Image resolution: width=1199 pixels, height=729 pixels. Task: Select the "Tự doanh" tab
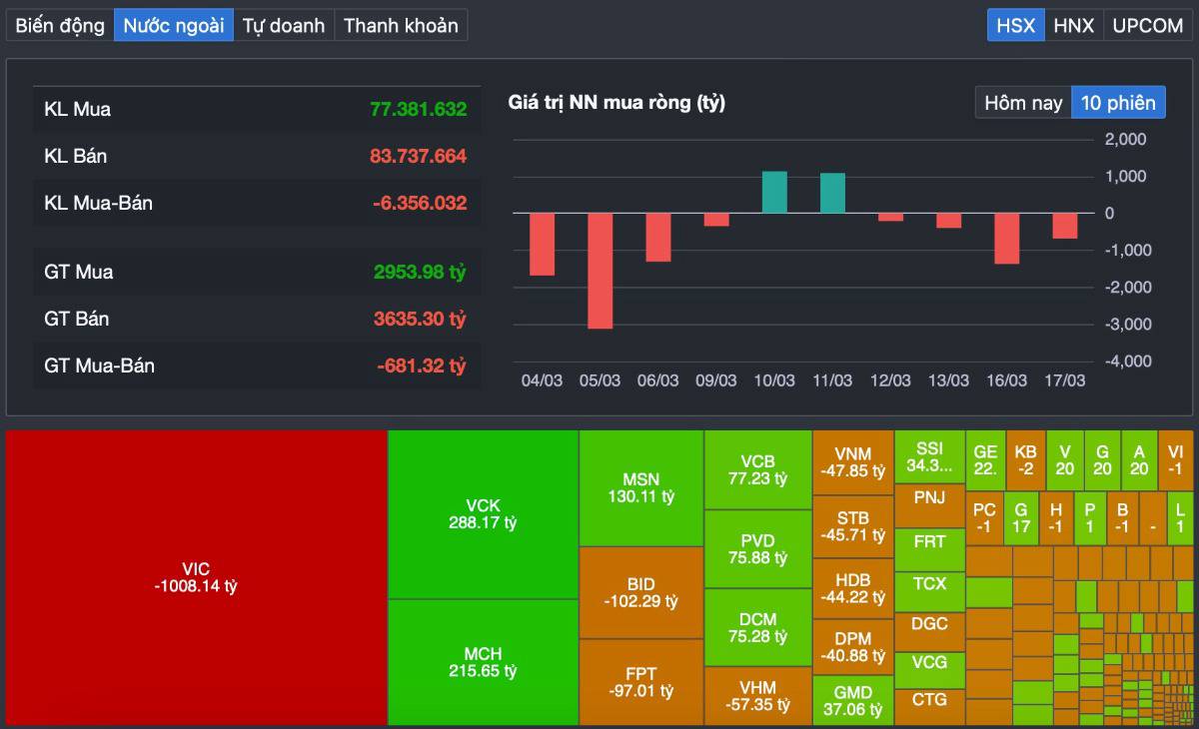(x=284, y=25)
